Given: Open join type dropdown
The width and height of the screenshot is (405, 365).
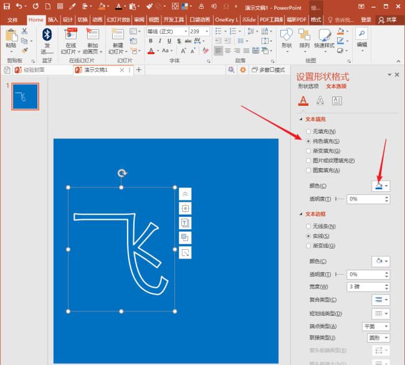Looking at the screenshot, I should (x=378, y=338).
